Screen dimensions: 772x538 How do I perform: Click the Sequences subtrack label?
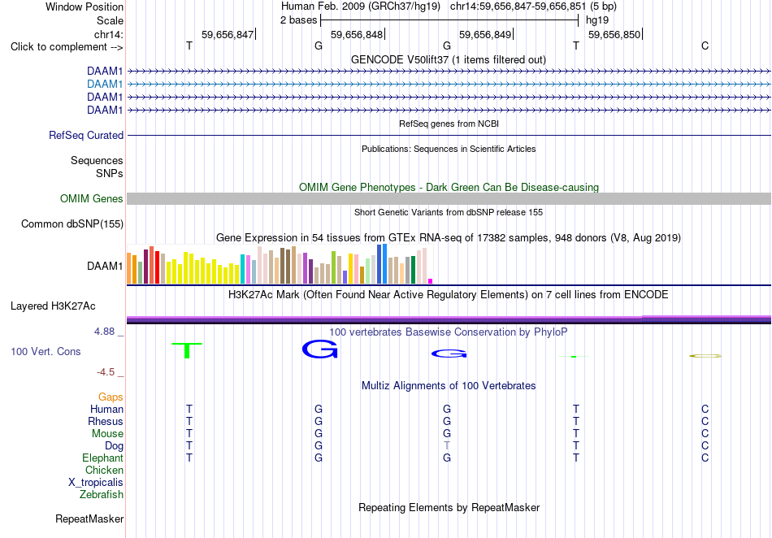97,160
